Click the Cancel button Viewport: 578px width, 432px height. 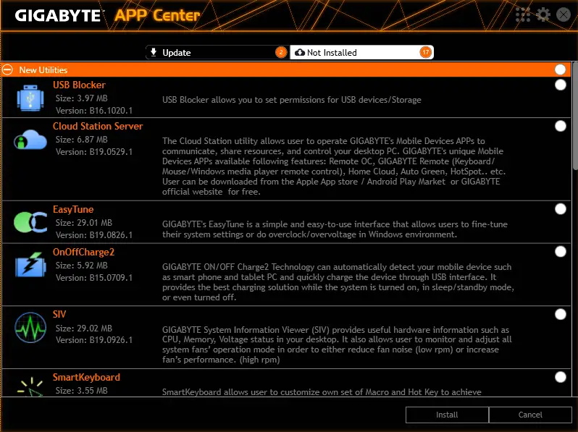530,415
